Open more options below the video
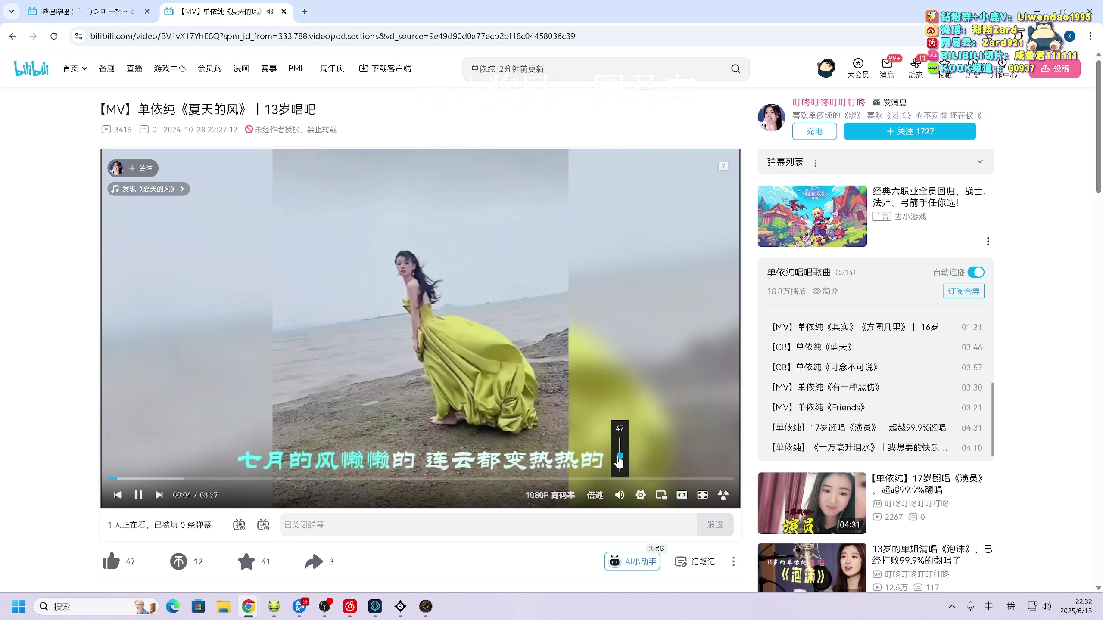 (x=733, y=561)
